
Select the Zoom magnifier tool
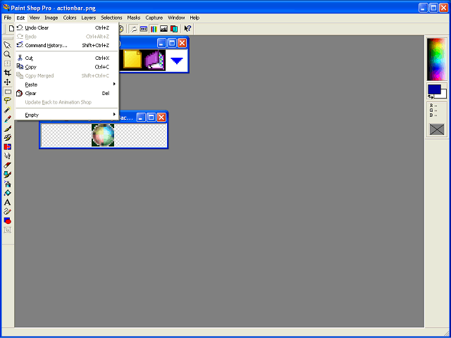tap(8, 54)
